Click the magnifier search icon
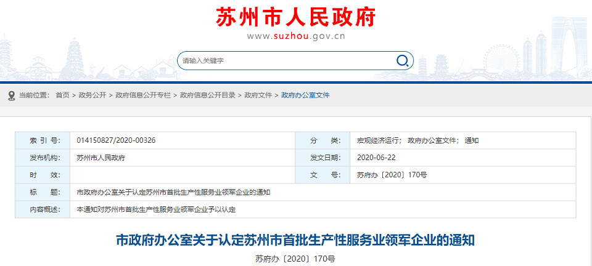The height and width of the screenshot is (266, 592). pyautogui.click(x=403, y=60)
